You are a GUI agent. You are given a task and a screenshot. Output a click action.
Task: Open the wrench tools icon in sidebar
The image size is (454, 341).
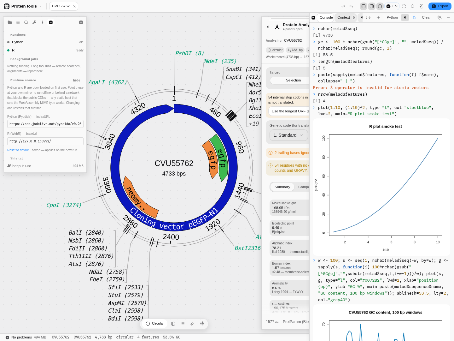[x=34, y=22]
